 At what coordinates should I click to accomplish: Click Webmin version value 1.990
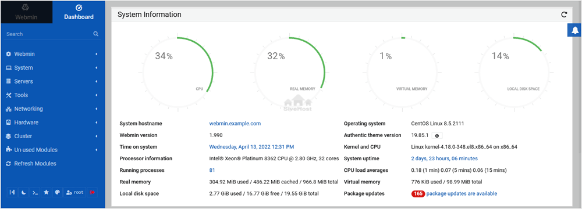[216, 135]
